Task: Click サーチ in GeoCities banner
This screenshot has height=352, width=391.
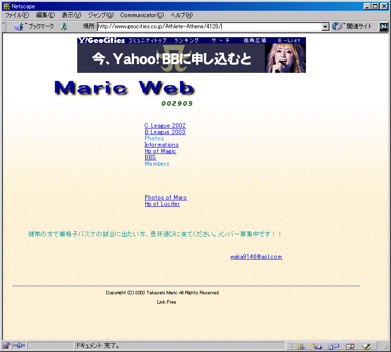Action: tap(221, 41)
